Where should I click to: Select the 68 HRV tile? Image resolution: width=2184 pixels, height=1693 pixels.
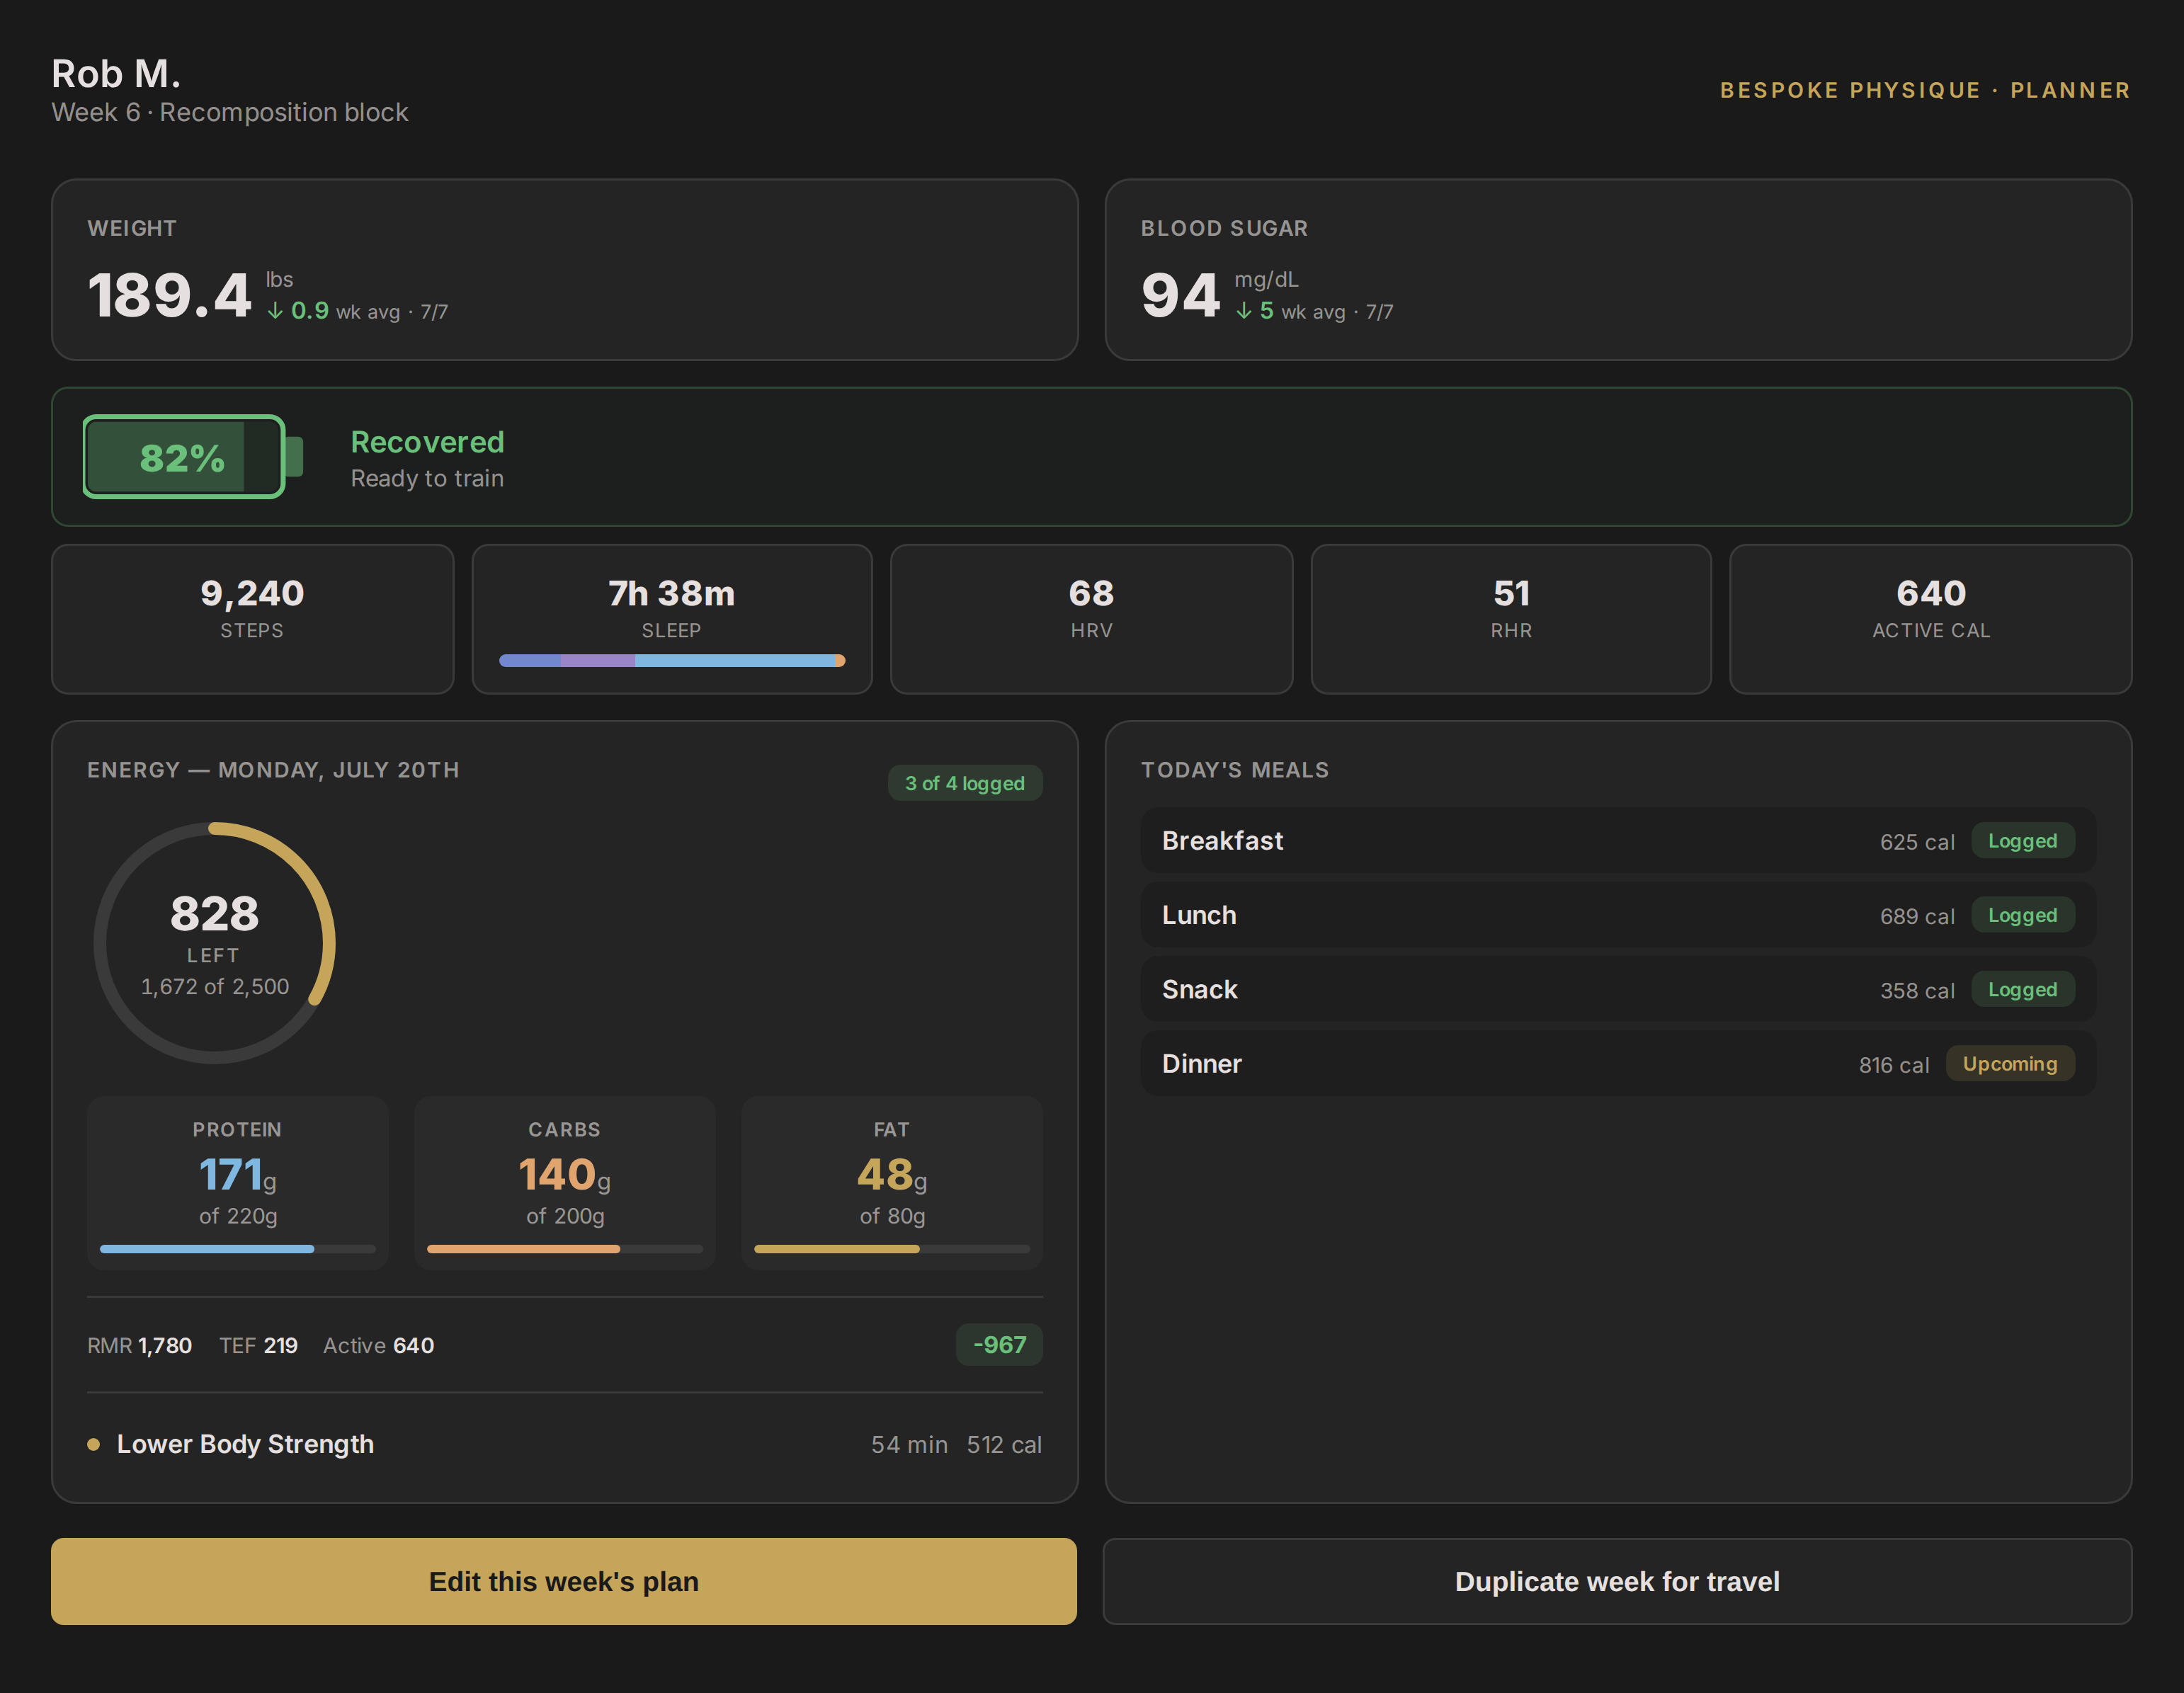1091,619
